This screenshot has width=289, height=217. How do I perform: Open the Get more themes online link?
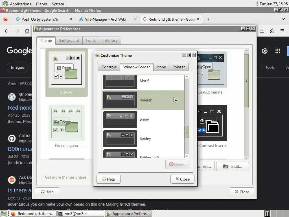[65, 177]
